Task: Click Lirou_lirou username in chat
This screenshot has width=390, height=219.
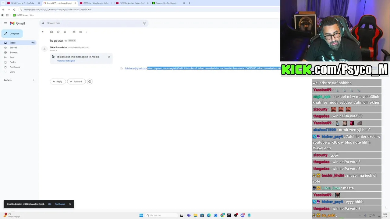Action: tap(331, 188)
